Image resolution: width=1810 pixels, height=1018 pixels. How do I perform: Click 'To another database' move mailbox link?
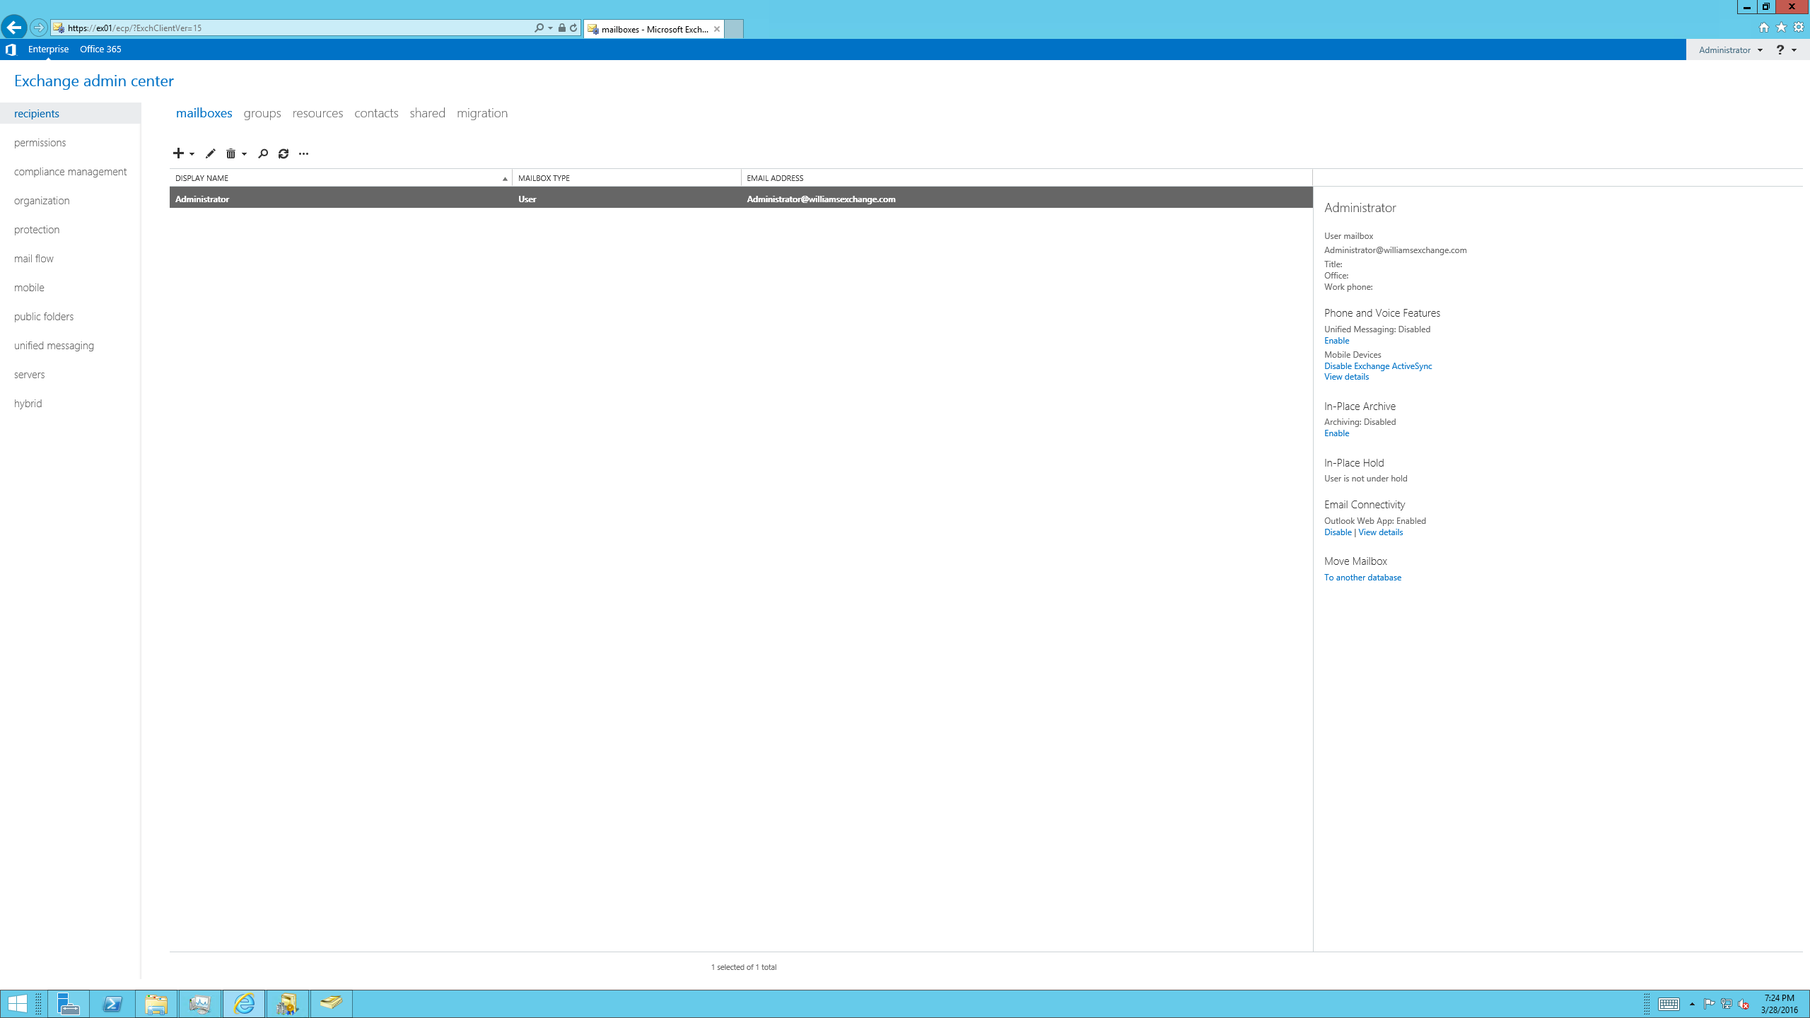[x=1362, y=577]
